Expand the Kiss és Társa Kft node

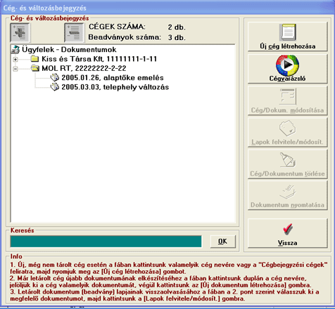(15, 59)
